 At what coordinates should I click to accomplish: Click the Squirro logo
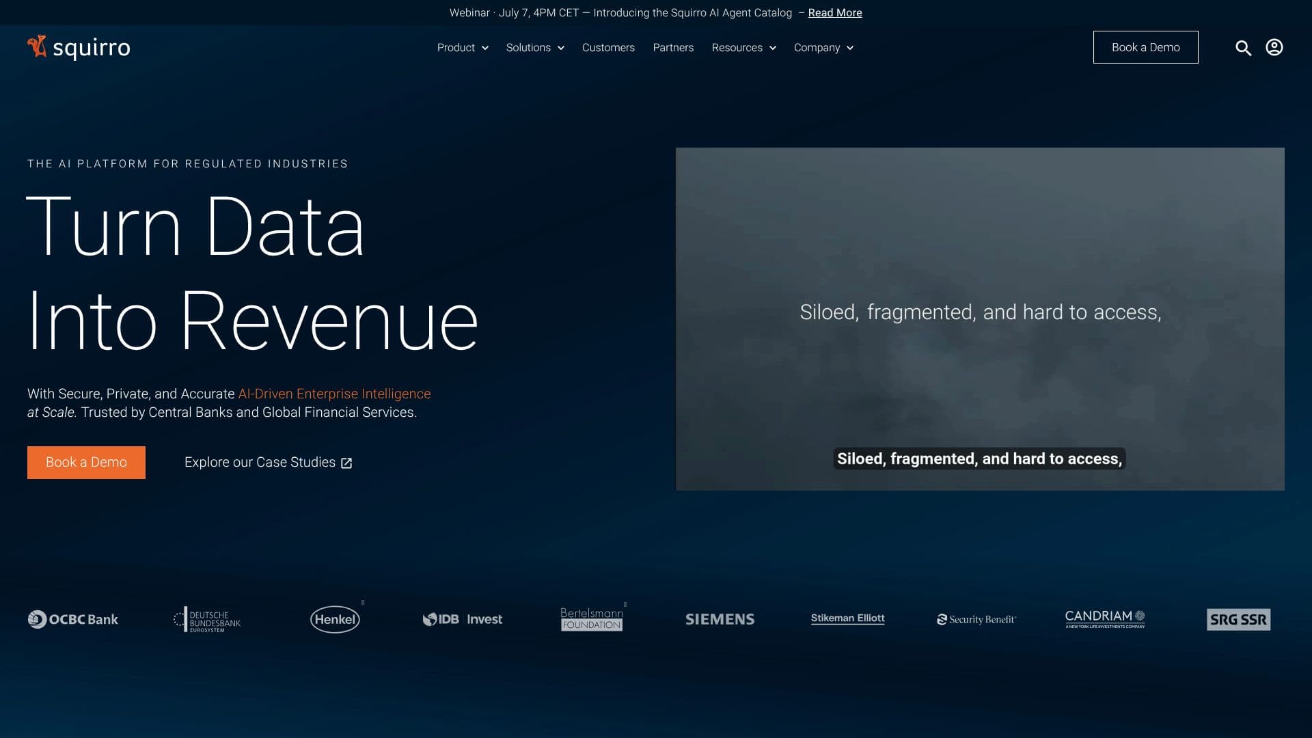tap(79, 47)
